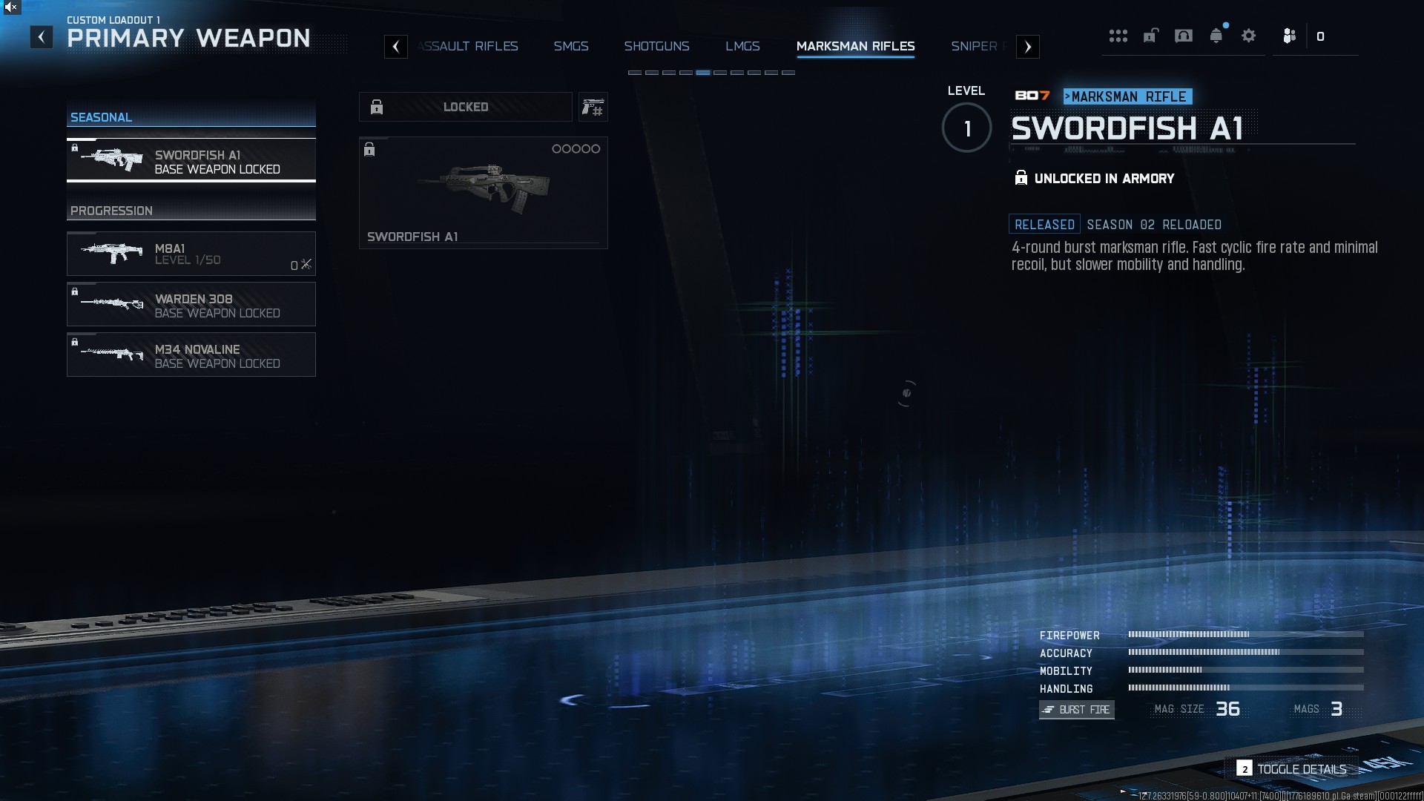This screenshot has height=801, width=1424.
Task: Show previous weapon categories with left chevron
Action: [396, 47]
